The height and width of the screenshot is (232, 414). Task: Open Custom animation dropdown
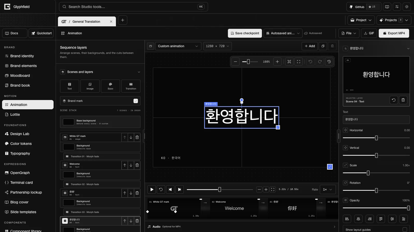(178, 46)
